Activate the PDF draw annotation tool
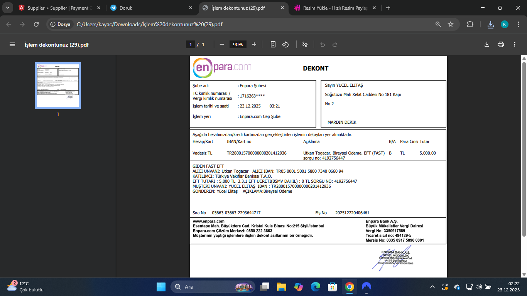 (x=305, y=44)
